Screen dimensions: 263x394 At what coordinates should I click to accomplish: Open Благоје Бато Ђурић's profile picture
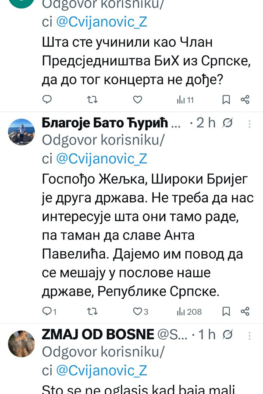(21, 132)
